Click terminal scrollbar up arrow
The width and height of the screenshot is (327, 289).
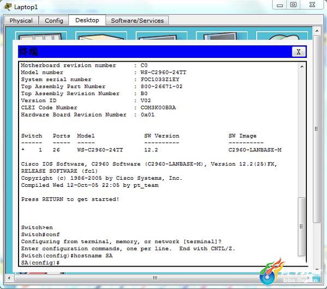point(302,67)
